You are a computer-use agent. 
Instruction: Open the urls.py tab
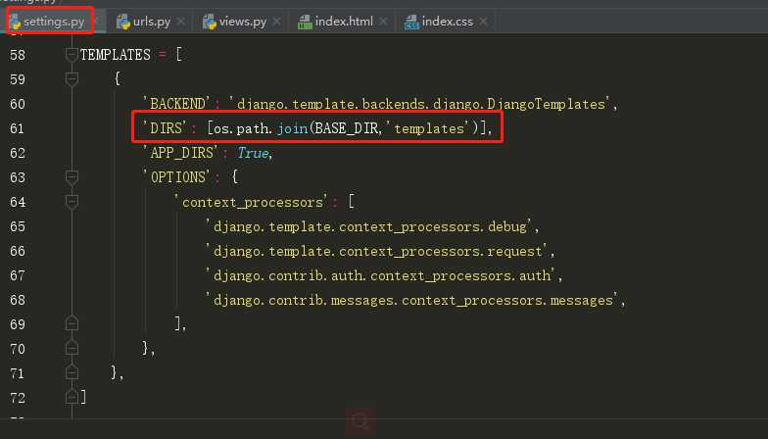click(151, 22)
